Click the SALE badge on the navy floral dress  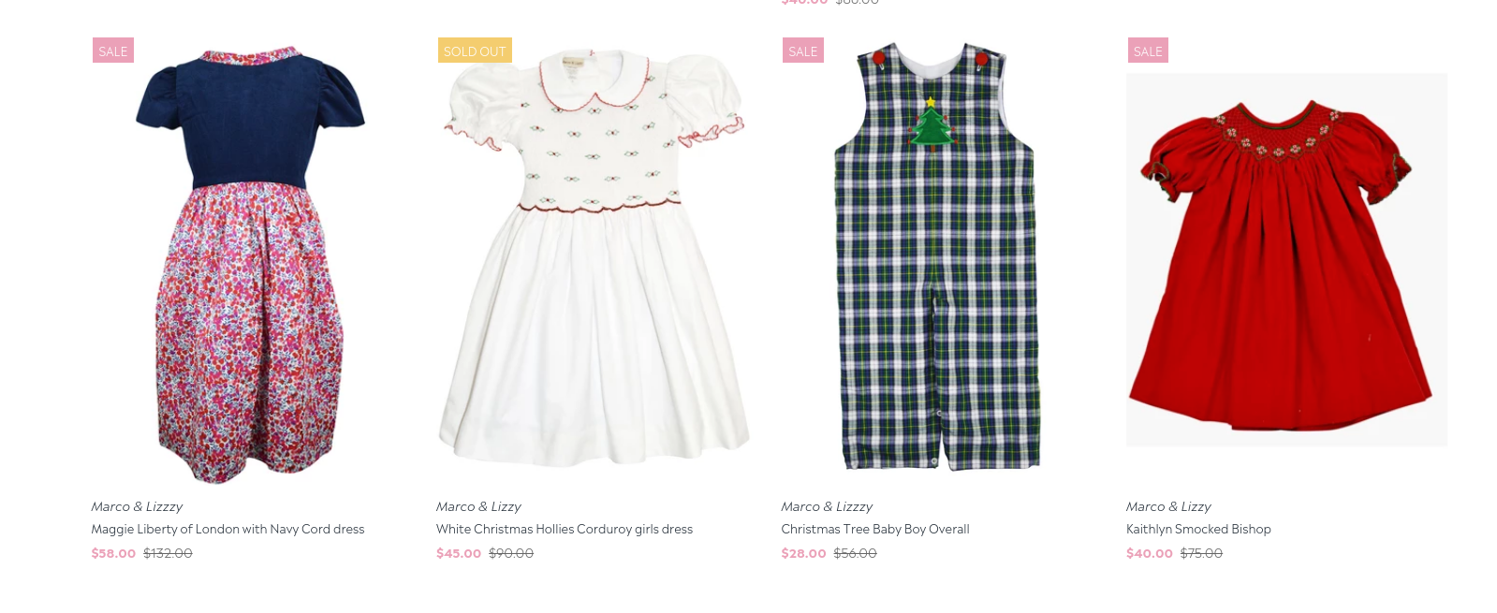(x=113, y=51)
